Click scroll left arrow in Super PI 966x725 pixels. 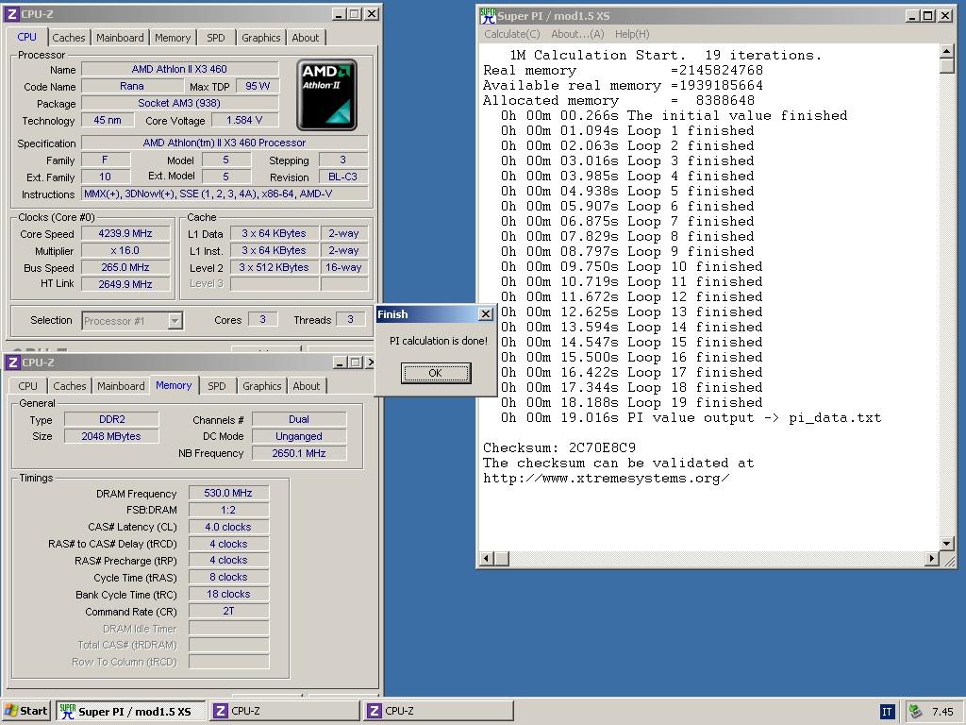[x=487, y=559]
